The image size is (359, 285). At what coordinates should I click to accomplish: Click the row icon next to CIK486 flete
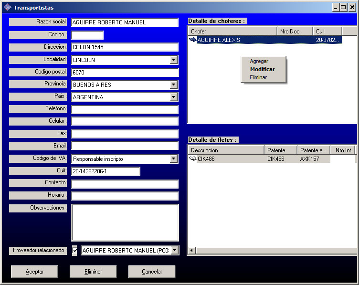192,159
